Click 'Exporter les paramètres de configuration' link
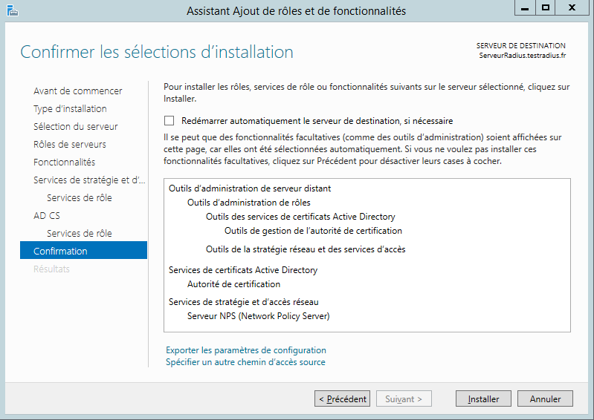Viewport: 594px width, 420px height. point(245,350)
